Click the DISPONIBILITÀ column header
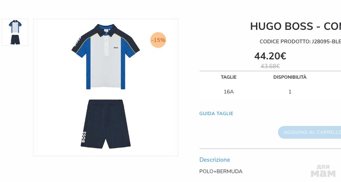Screen dimensions: 341x182 (290, 77)
